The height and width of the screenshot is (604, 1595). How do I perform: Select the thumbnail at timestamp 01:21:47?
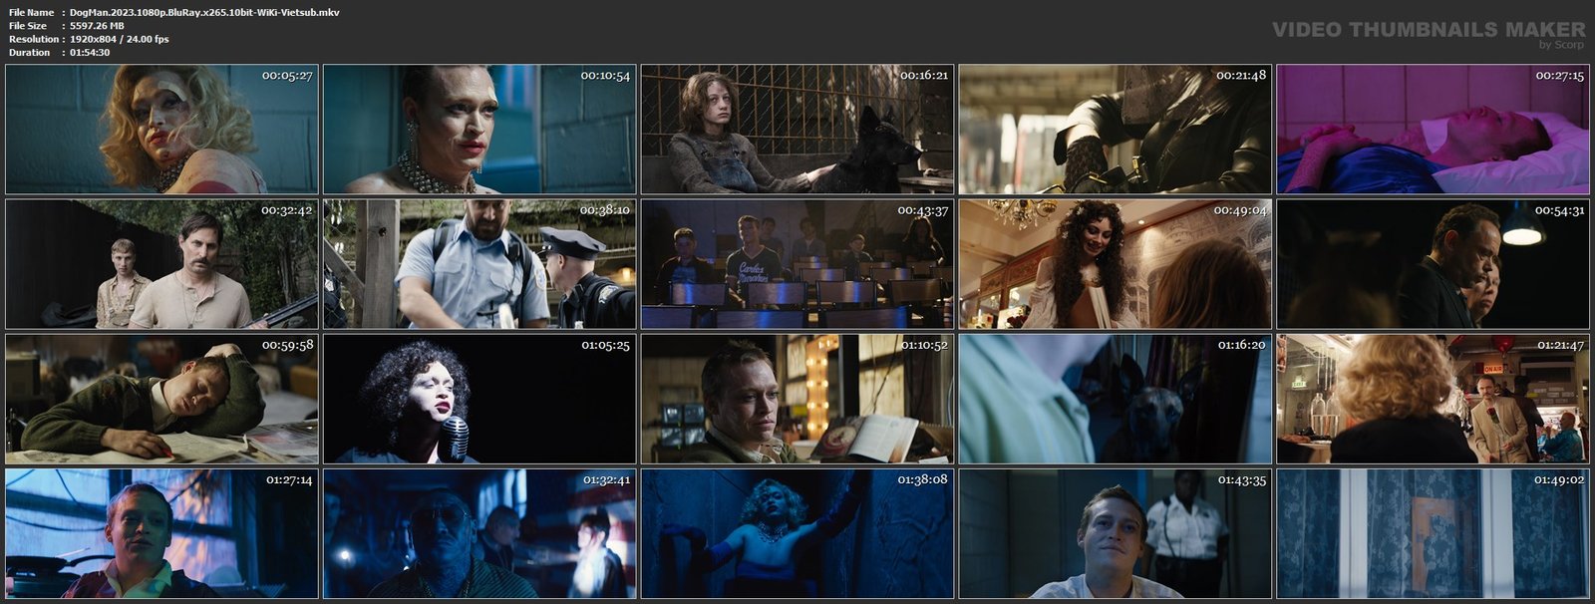tap(1434, 399)
